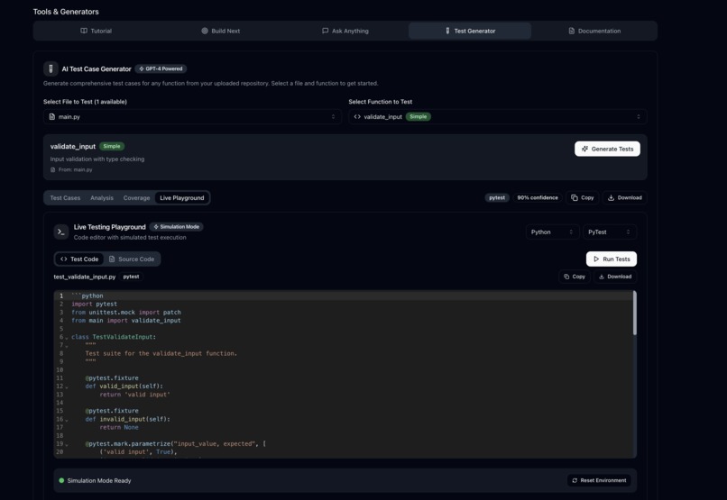Screen dimensions: 727x500
Task: Click the pytest badge near 90% confidence
Action: pos(497,197)
